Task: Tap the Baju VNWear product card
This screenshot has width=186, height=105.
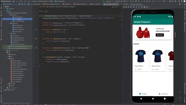Action: click(141, 59)
